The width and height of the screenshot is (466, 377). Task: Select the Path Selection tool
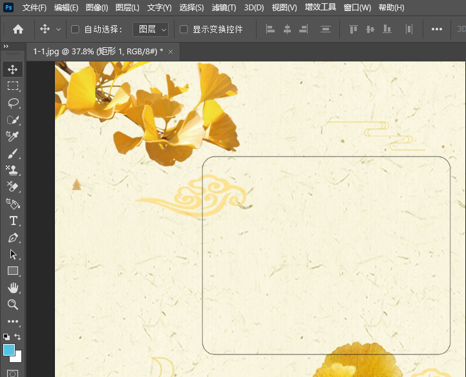click(13, 255)
